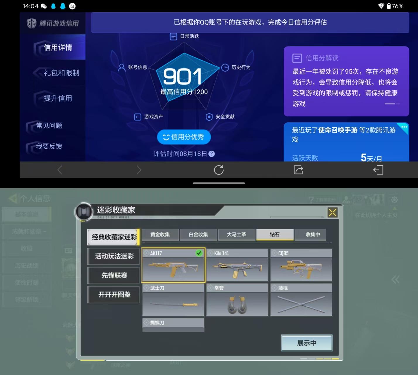The width and height of the screenshot is (418, 375).
Task: Select the 经典收藏家迷彩 category
Action: click(114, 237)
